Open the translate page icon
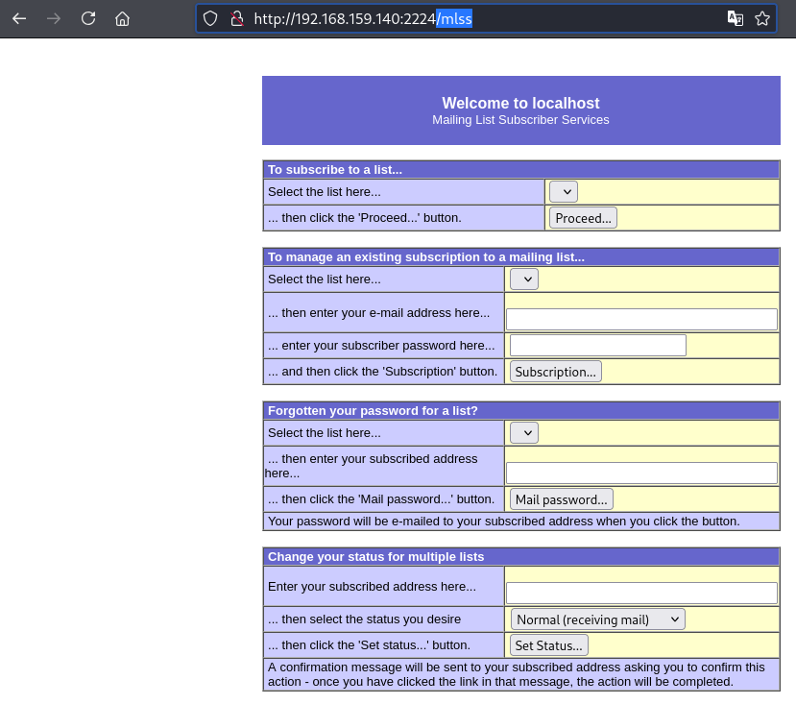Viewport: 796px width, 704px height. pyautogui.click(x=736, y=19)
